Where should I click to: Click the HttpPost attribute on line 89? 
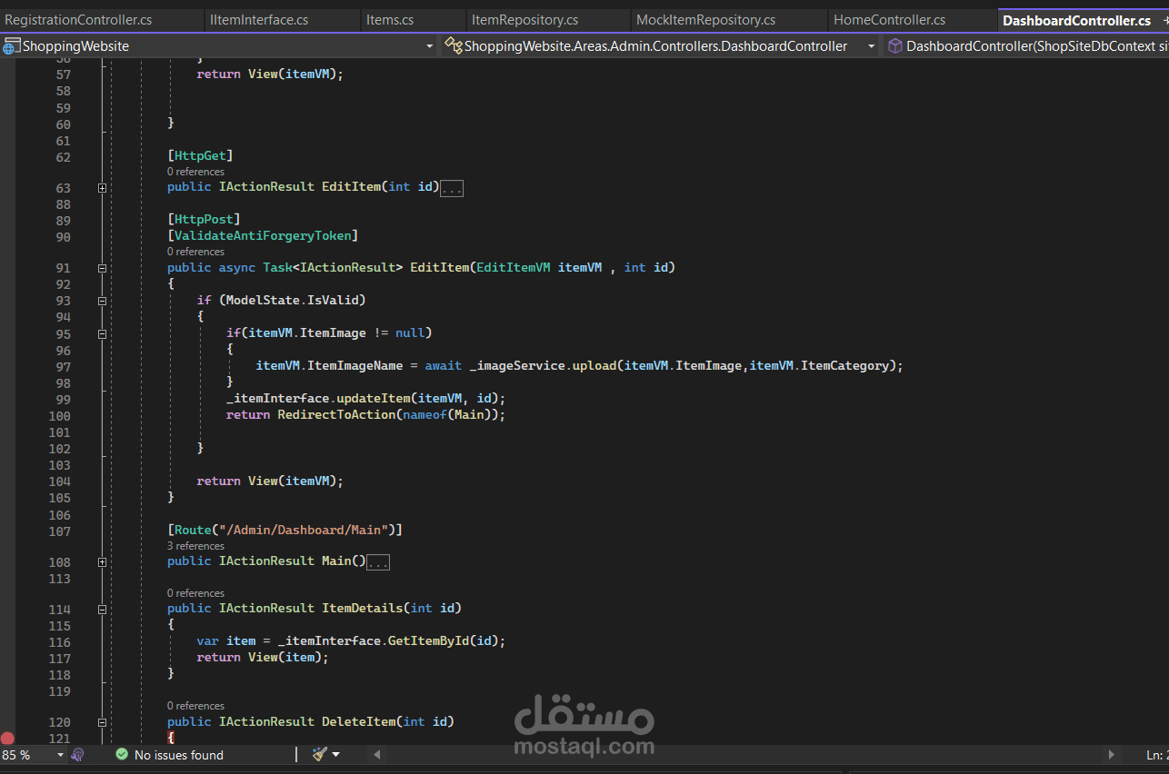click(204, 219)
